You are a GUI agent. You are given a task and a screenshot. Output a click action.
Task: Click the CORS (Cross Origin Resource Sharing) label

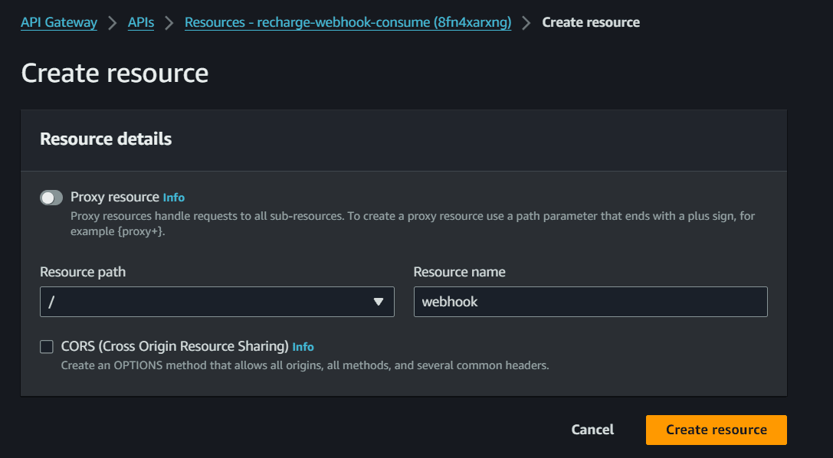(175, 346)
